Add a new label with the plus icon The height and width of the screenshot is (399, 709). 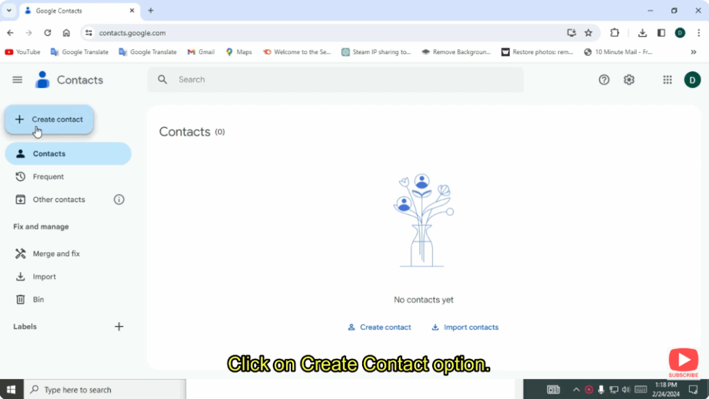coord(118,326)
